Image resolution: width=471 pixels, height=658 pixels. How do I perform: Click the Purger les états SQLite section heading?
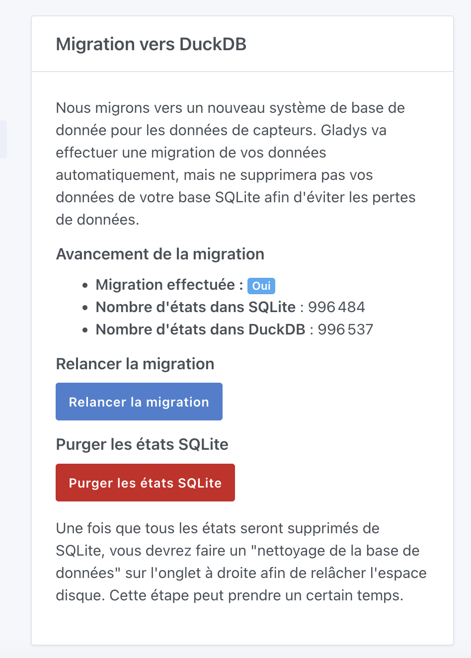point(142,444)
